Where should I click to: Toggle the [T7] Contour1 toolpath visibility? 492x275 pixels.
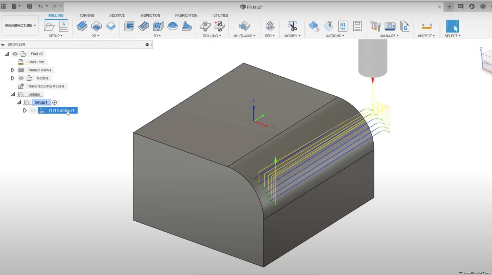(x=33, y=110)
